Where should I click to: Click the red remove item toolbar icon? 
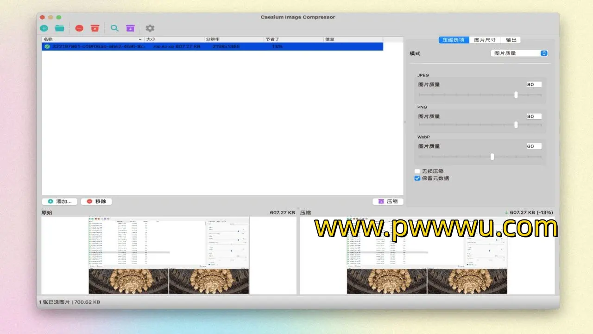pos(79,28)
